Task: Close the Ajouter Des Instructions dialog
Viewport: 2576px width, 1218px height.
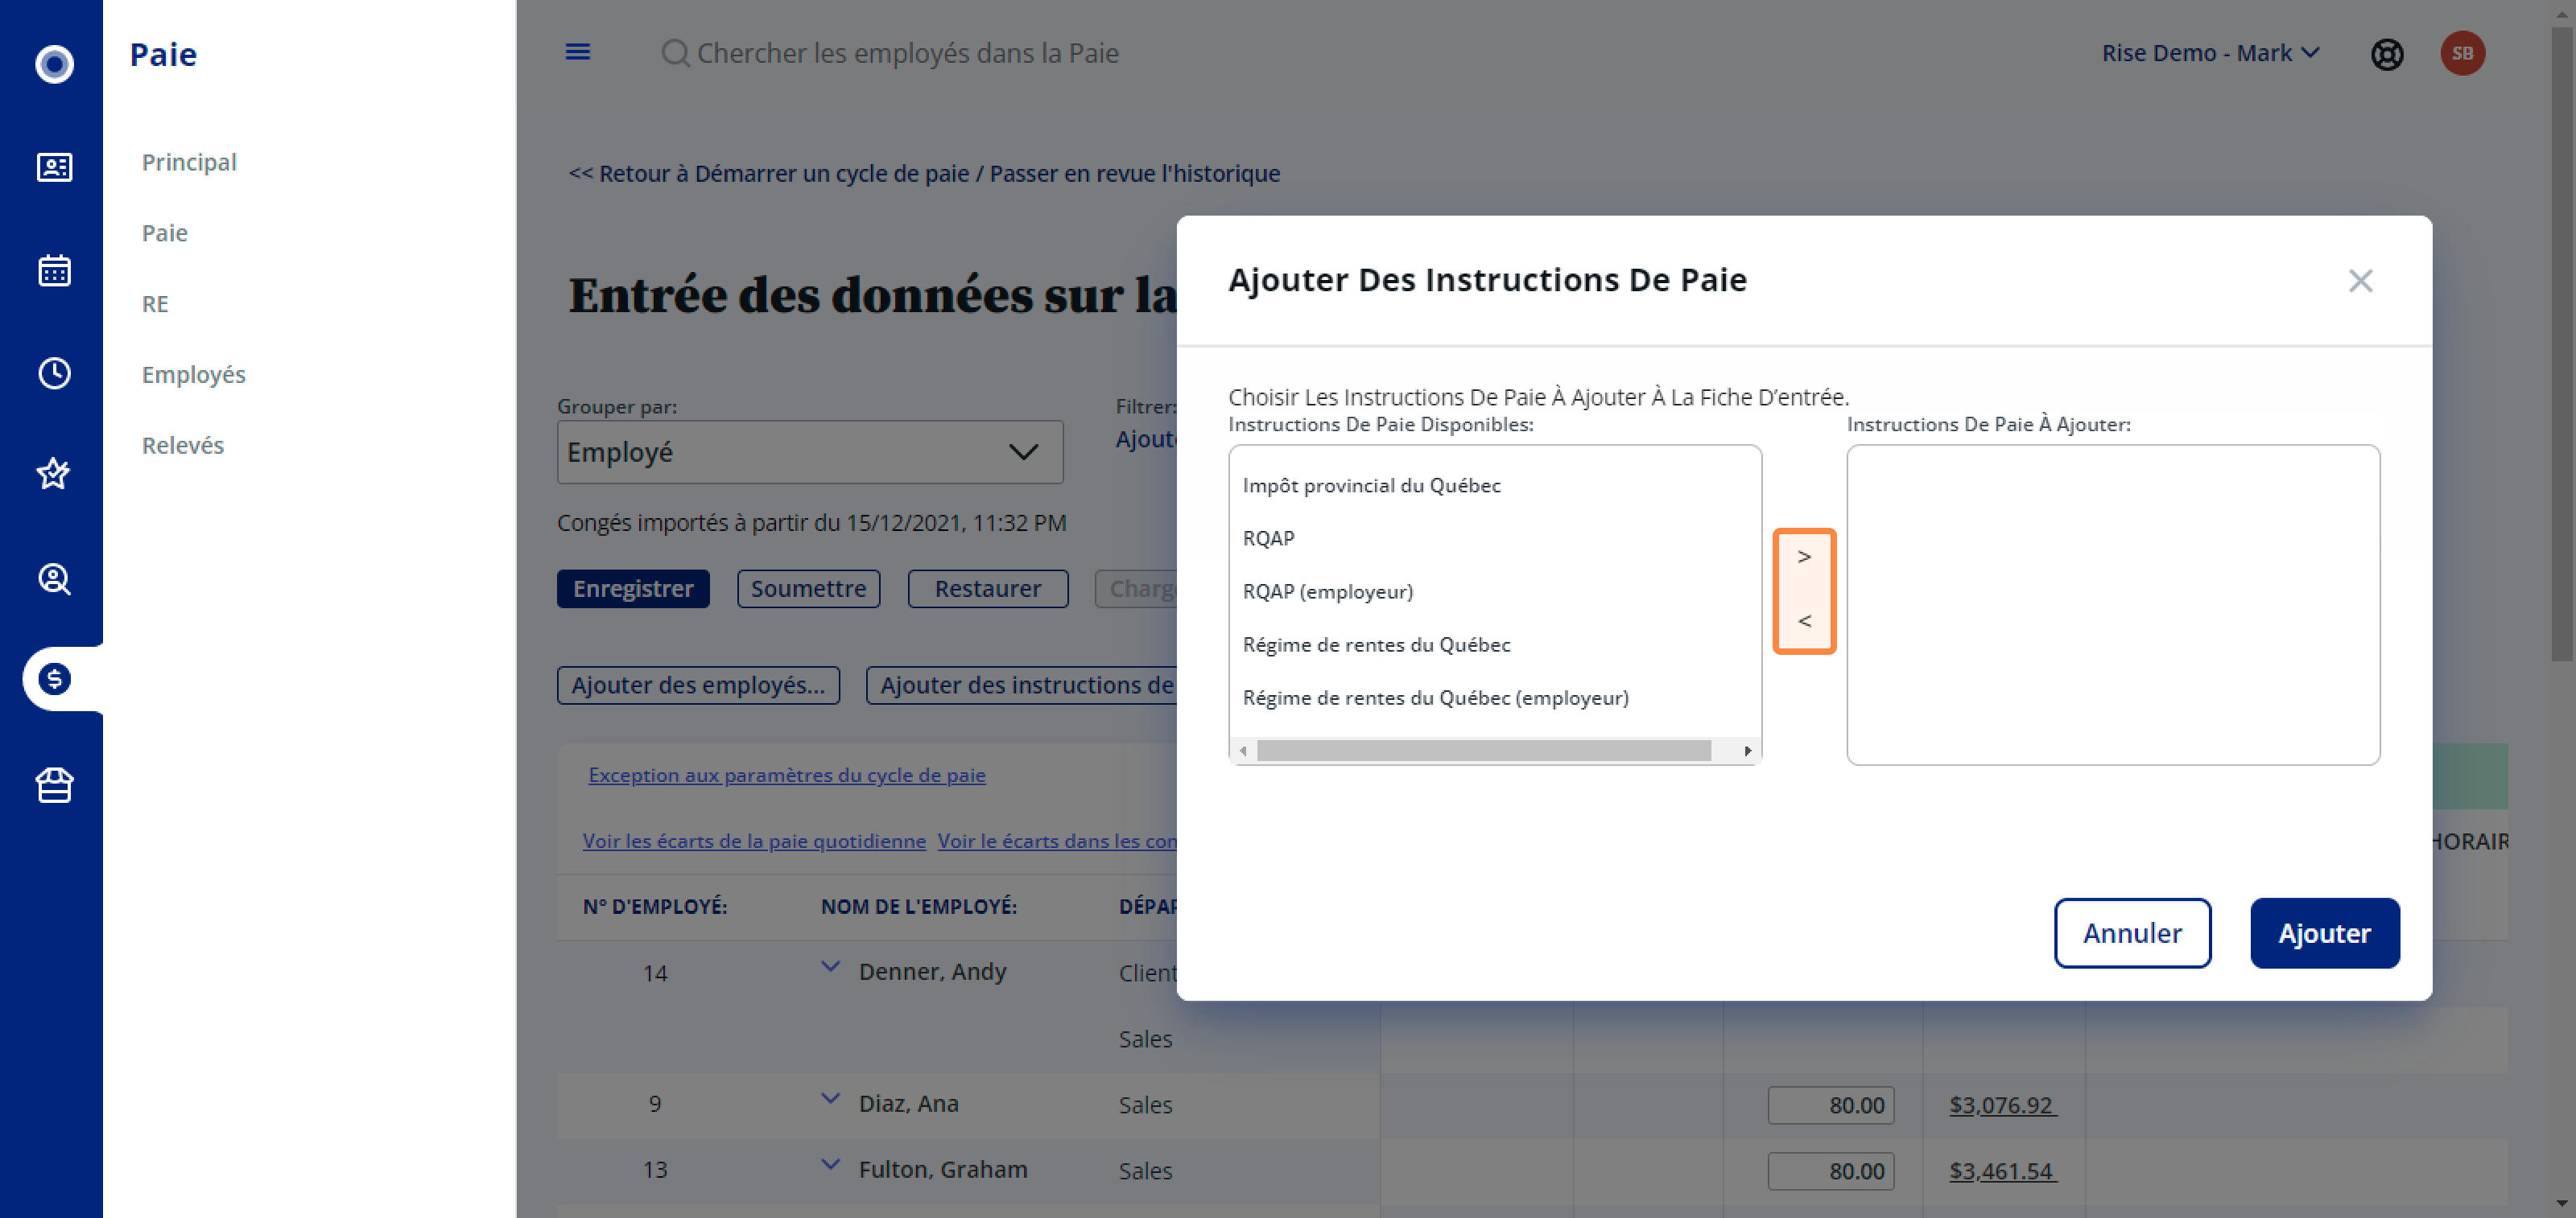Action: click(x=2360, y=281)
